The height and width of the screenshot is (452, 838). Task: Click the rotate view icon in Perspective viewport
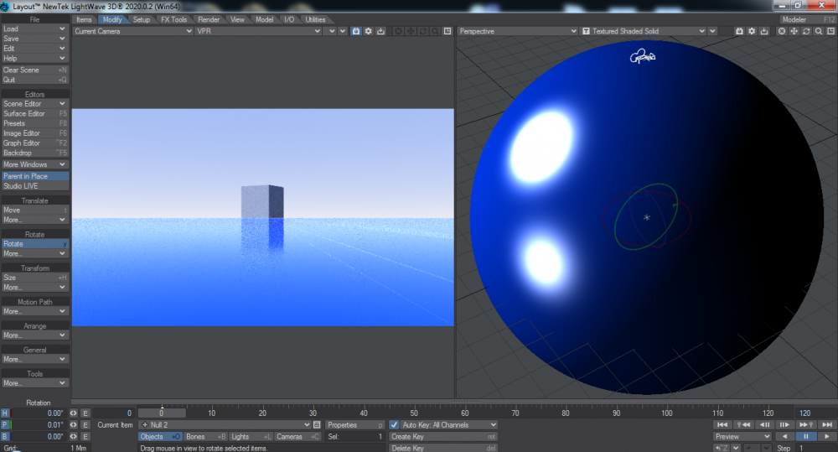coord(806,31)
